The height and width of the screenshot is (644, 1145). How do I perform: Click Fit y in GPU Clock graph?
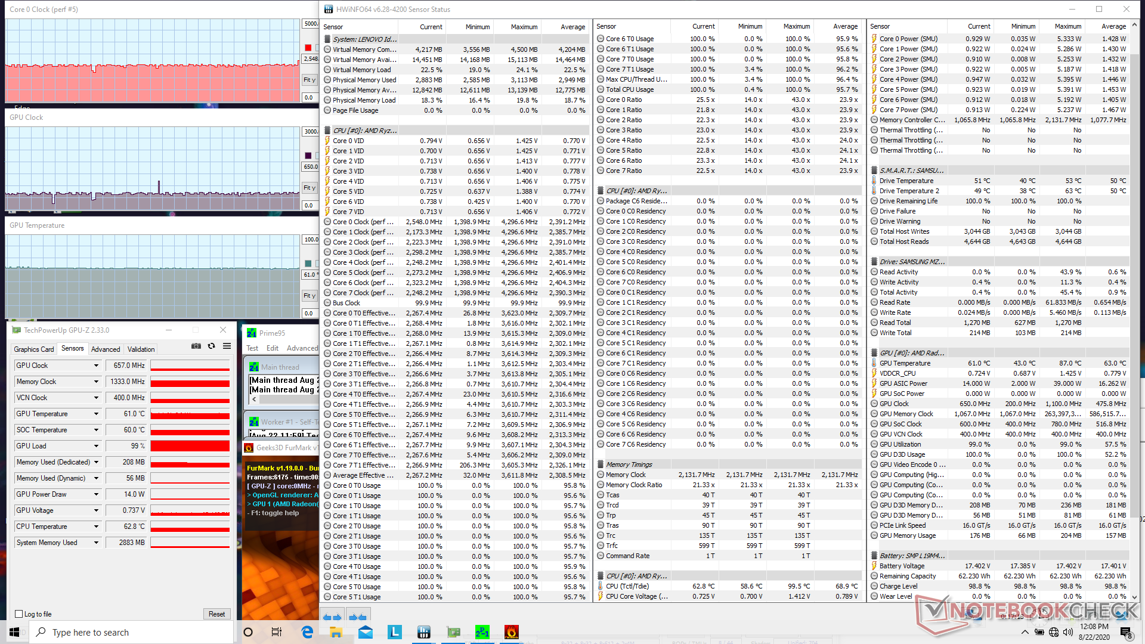pos(310,188)
